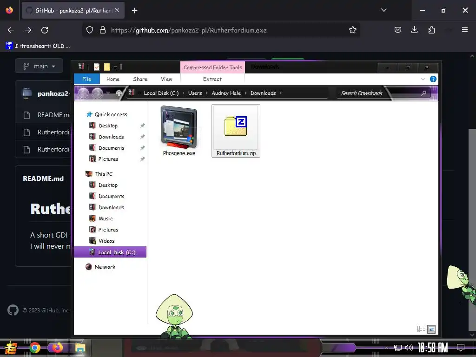Select Compressed Folder Tools contextual tab
This screenshot has height=357, width=476.
[212, 67]
